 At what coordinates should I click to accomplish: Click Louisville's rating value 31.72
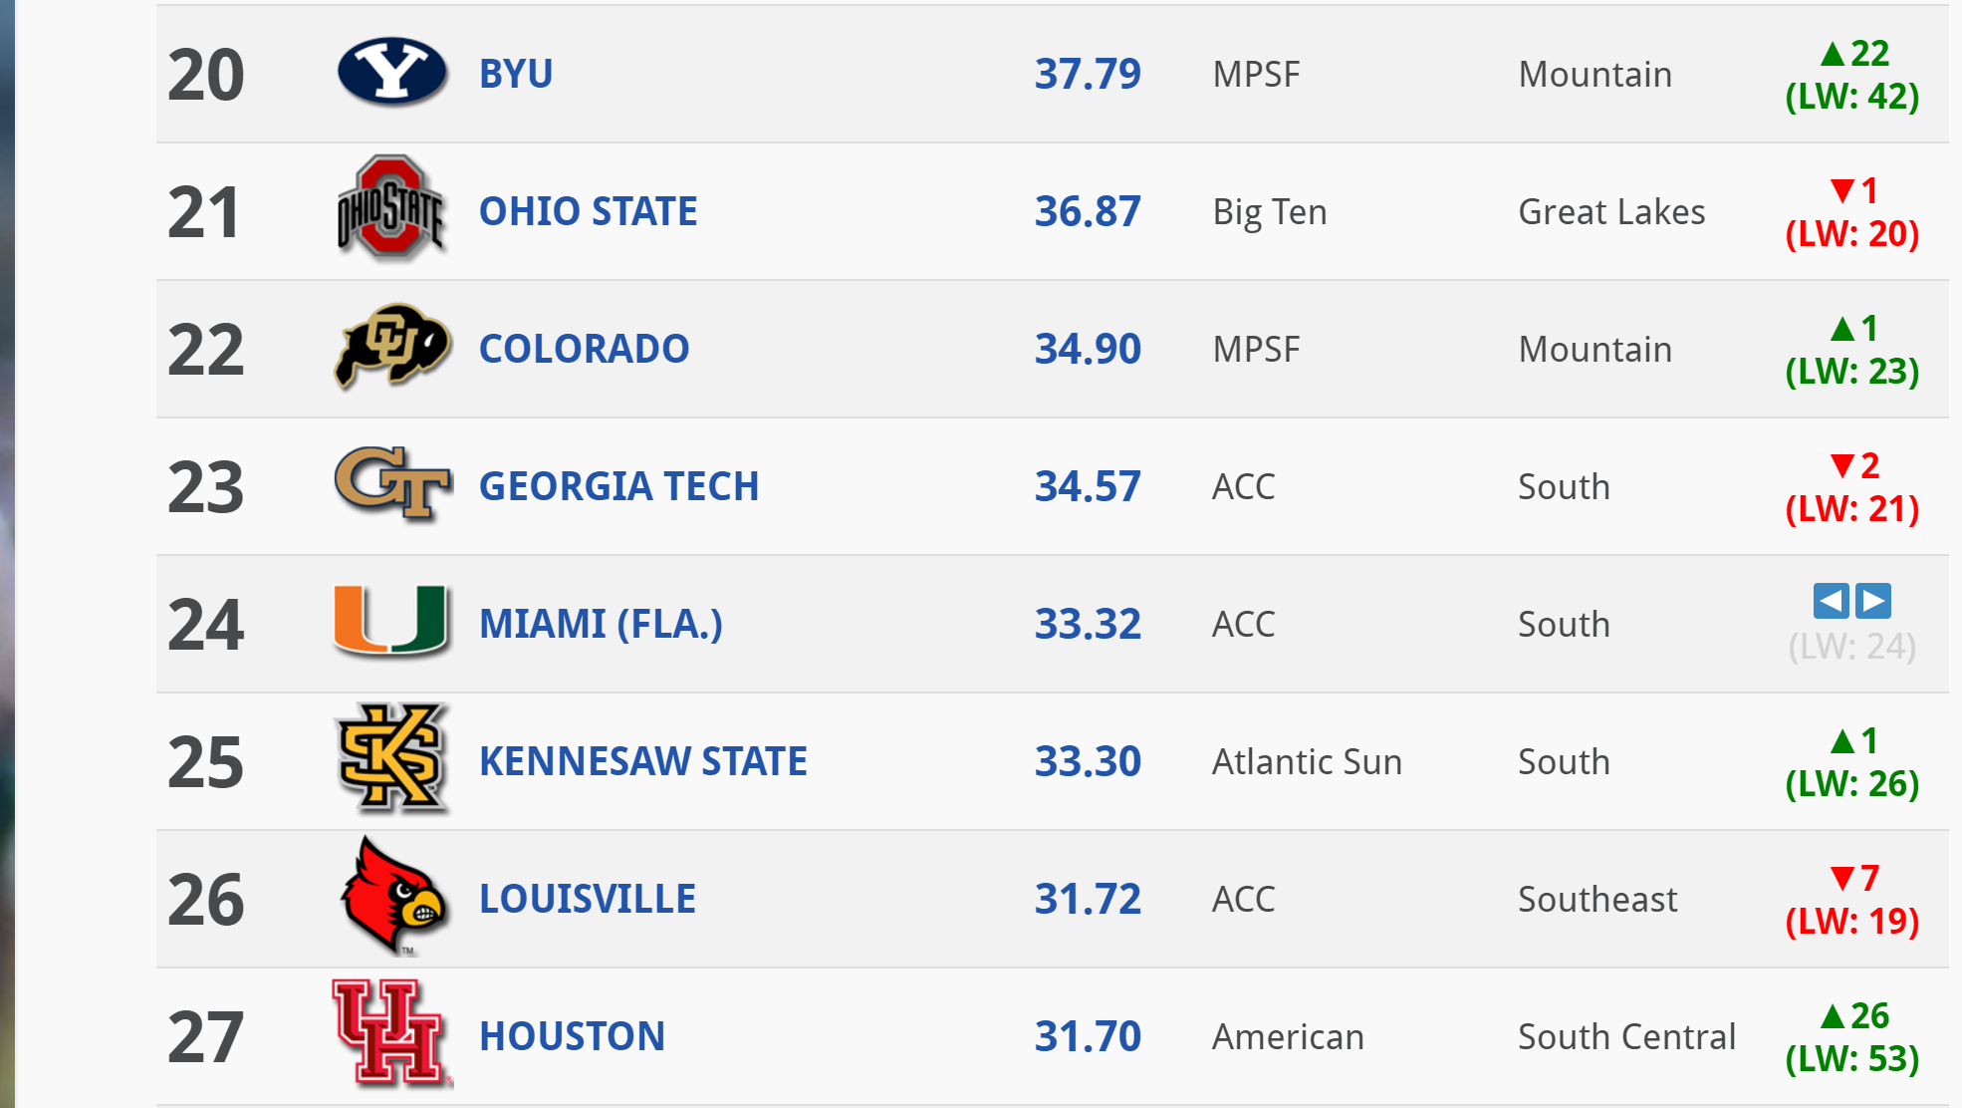pyautogui.click(x=1088, y=899)
